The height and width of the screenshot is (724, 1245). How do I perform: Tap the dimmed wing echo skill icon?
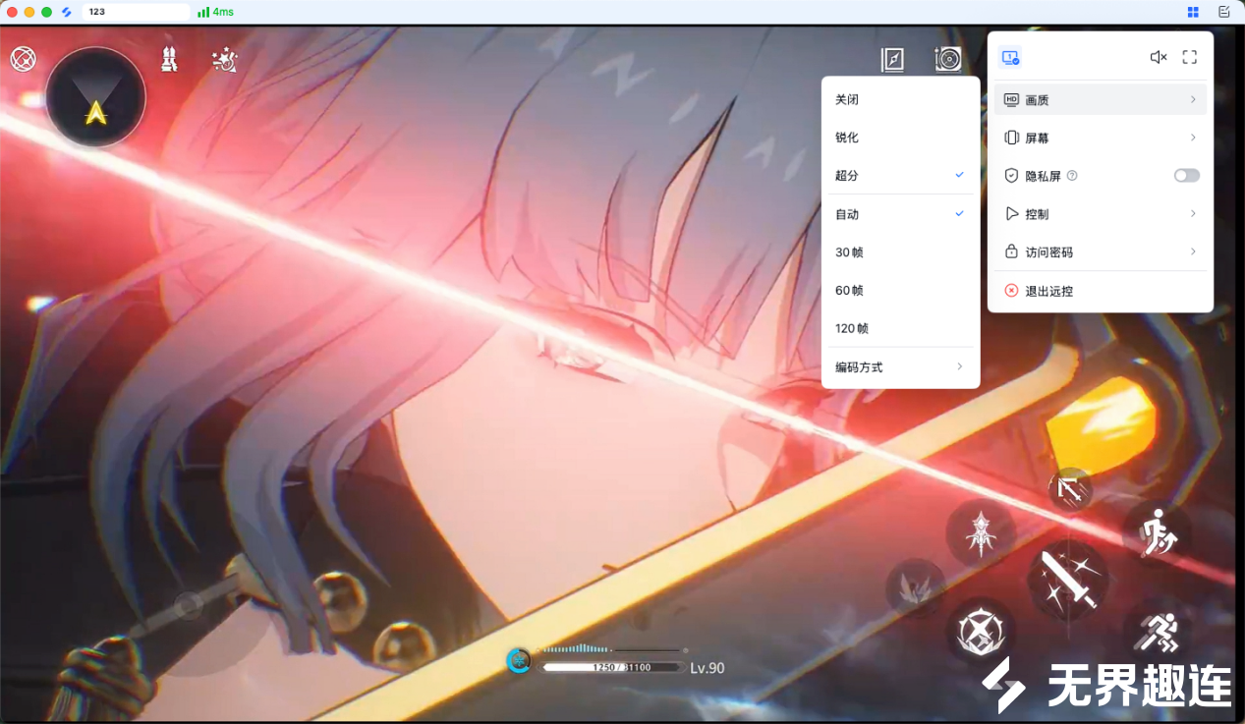915,588
